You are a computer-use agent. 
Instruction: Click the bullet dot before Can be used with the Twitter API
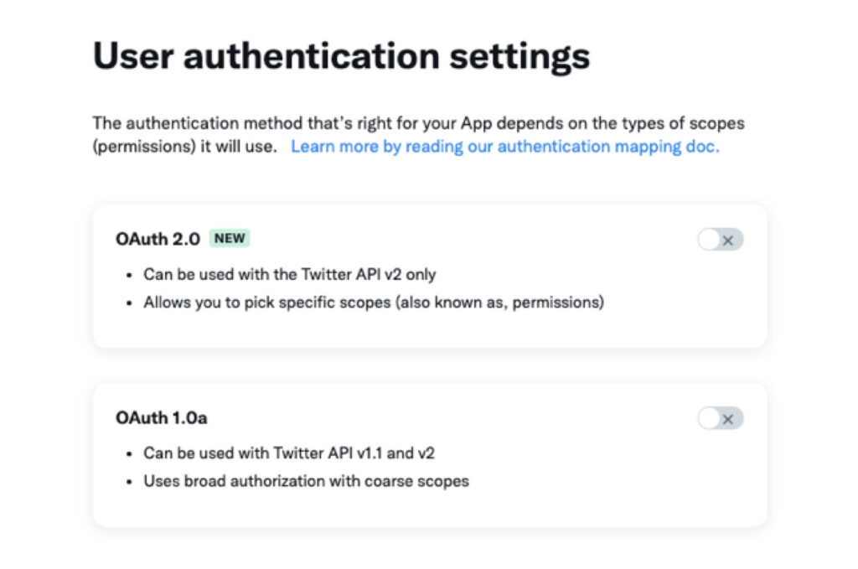point(129,275)
